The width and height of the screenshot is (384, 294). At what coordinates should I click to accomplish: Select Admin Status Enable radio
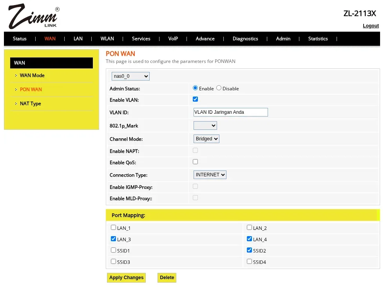195,88
